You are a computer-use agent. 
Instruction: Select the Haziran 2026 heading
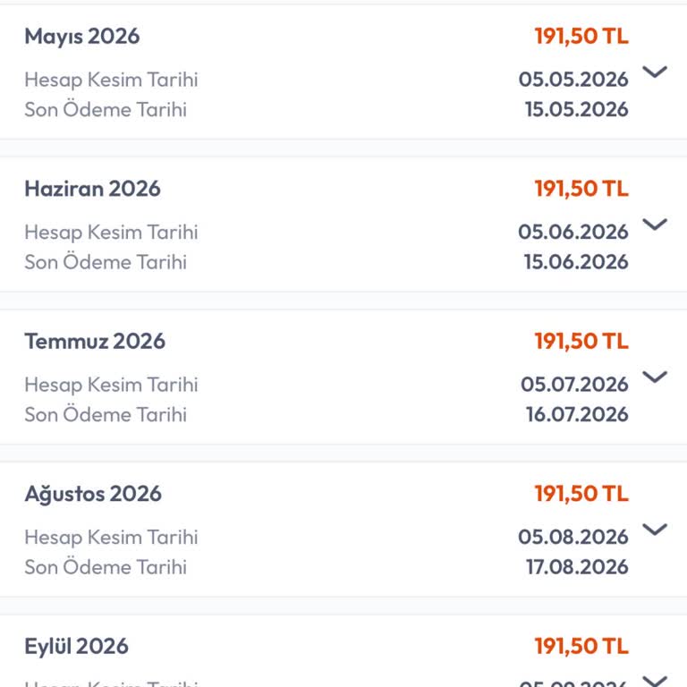pyautogui.click(x=92, y=189)
